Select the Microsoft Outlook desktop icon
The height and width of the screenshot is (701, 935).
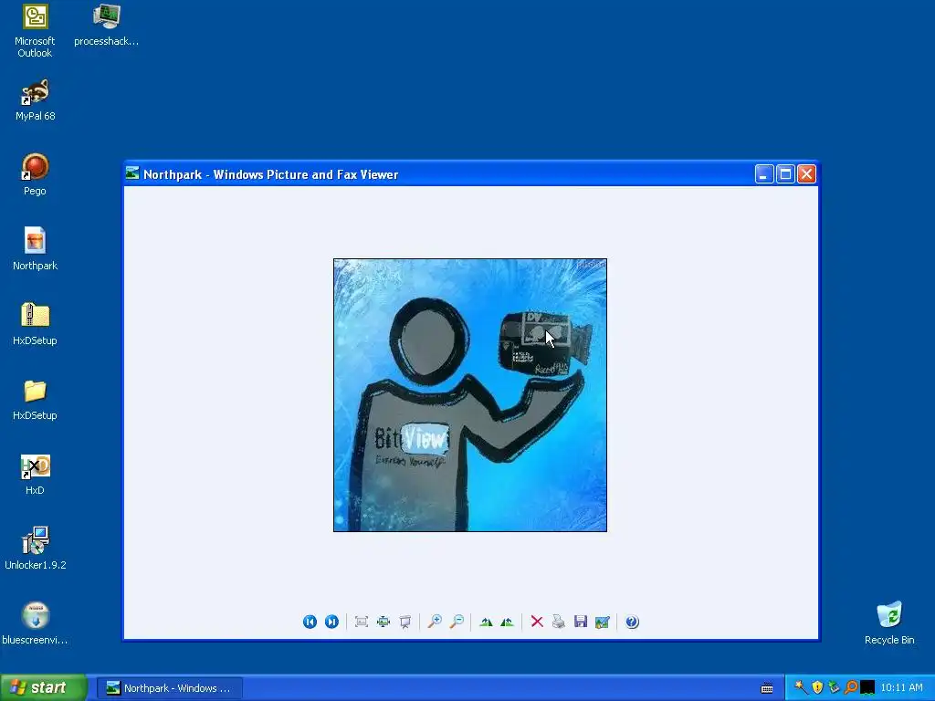pos(35,31)
